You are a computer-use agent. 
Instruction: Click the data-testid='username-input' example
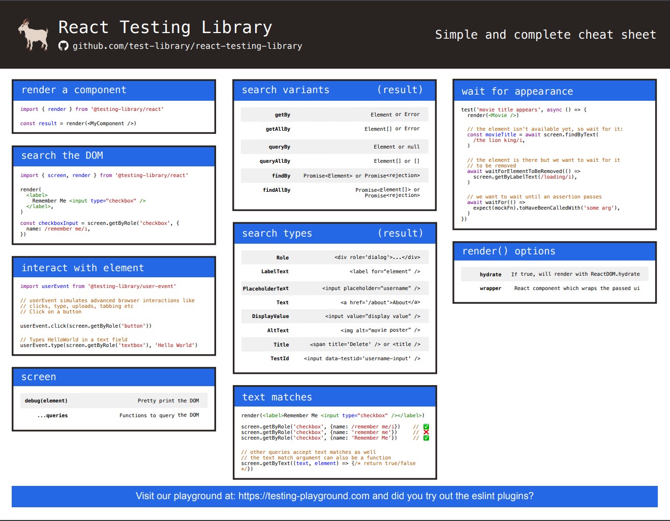click(362, 359)
